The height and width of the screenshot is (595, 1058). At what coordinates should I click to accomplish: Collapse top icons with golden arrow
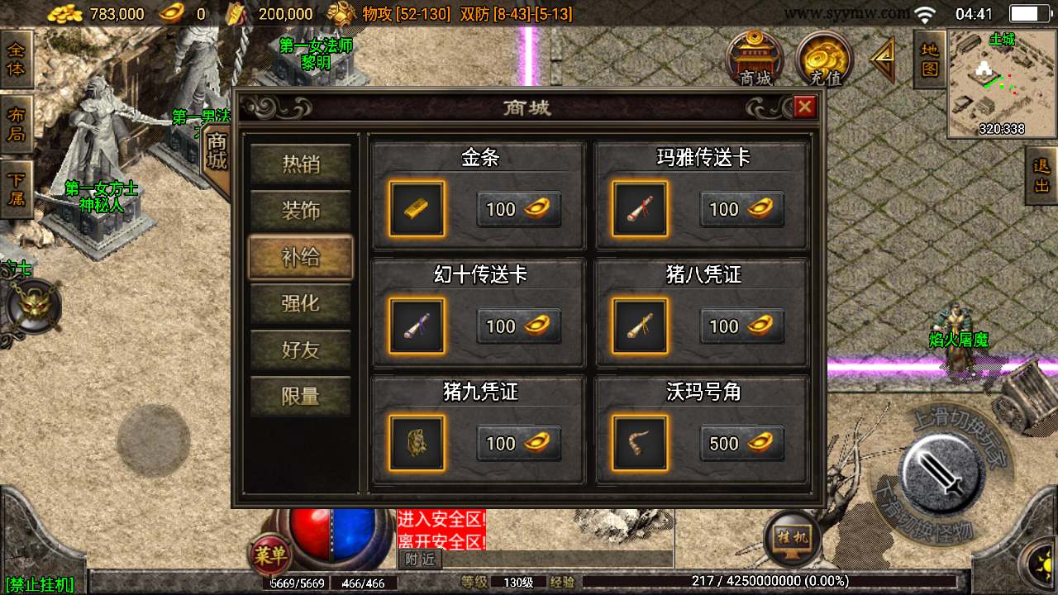click(x=884, y=59)
